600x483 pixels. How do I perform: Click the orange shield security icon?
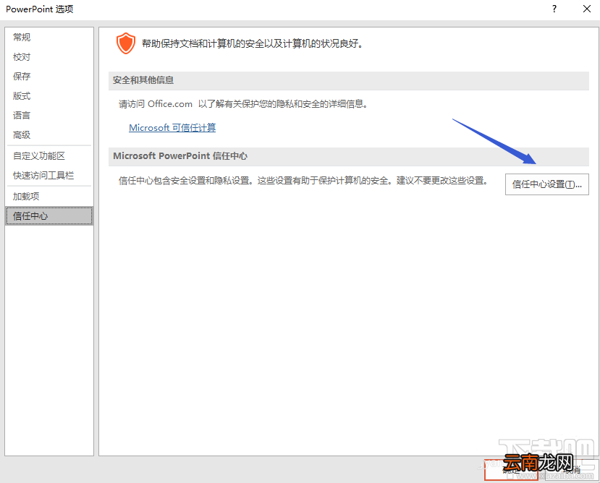point(126,43)
